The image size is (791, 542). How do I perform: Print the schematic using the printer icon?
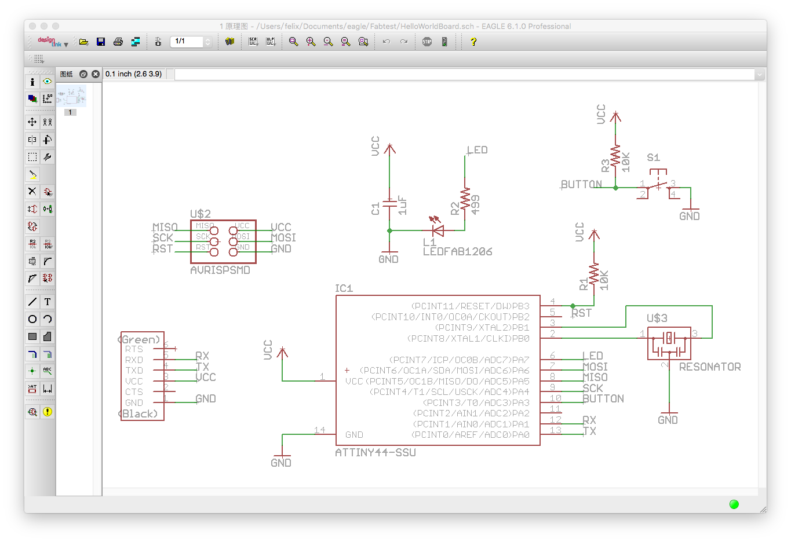click(x=118, y=42)
